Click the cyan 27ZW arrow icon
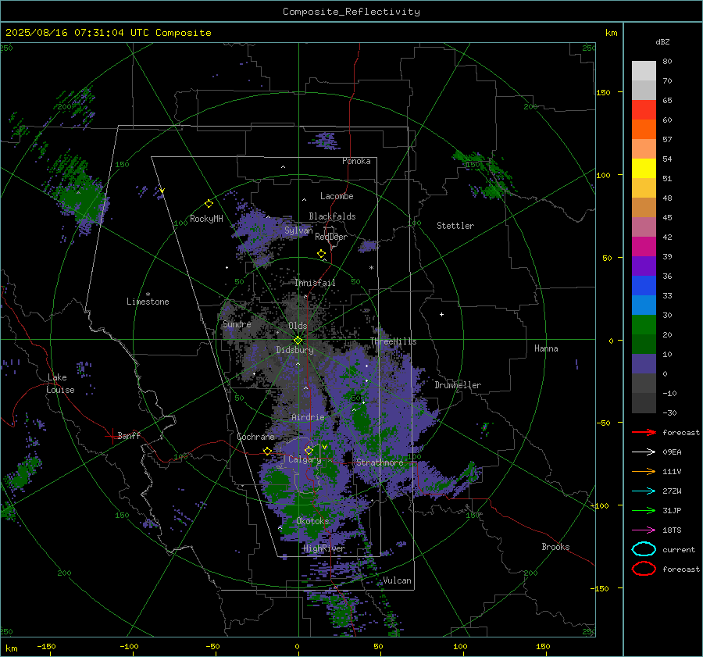This screenshot has width=703, height=657. [x=644, y=491]
